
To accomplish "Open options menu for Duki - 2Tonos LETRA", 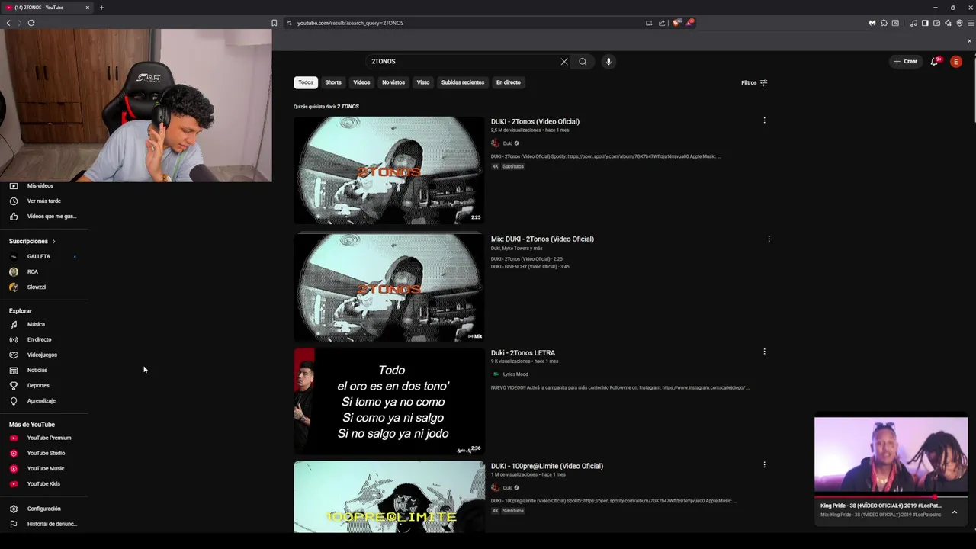I will click(x=764, y=352).
